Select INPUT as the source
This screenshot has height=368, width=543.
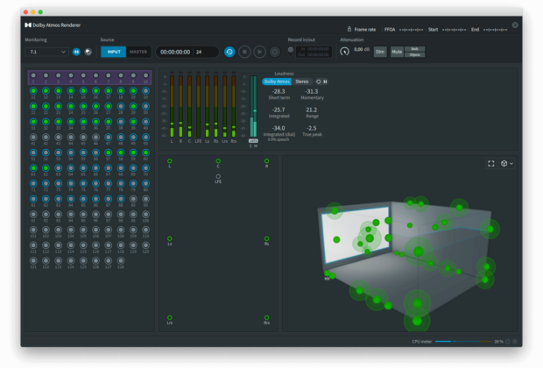(x=114, y=52)
